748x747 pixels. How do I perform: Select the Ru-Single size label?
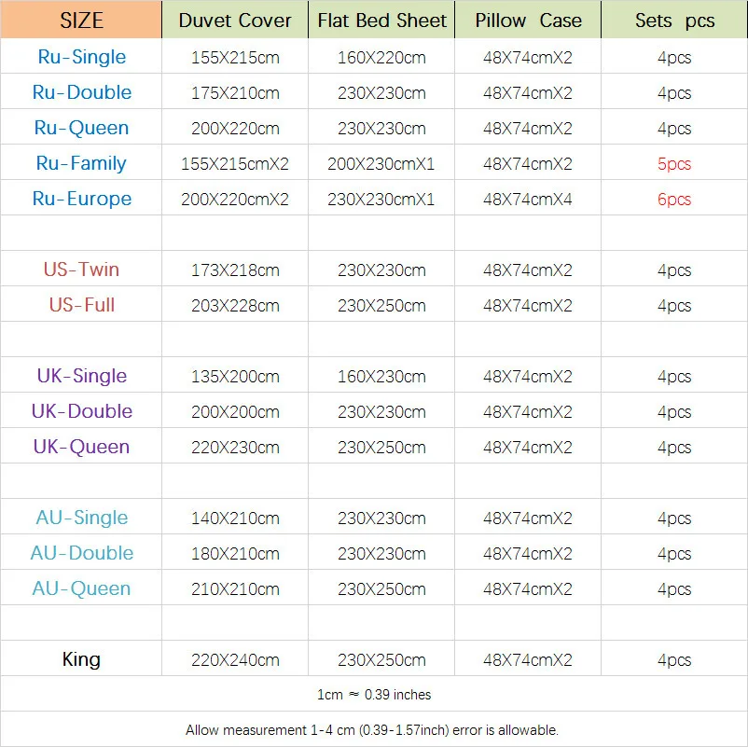pos(81,57)
